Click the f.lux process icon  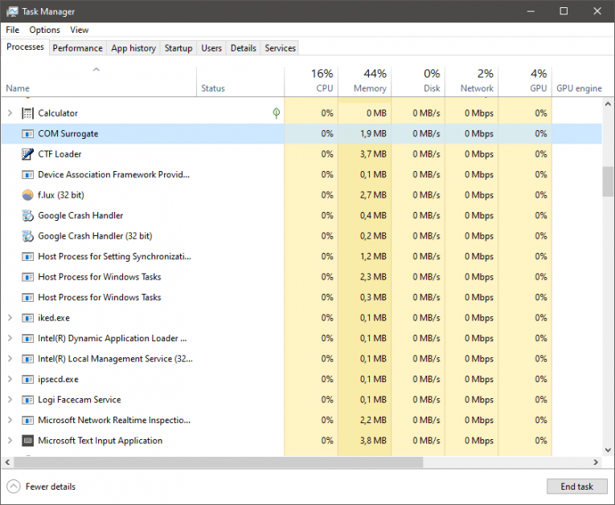[28, 195]
